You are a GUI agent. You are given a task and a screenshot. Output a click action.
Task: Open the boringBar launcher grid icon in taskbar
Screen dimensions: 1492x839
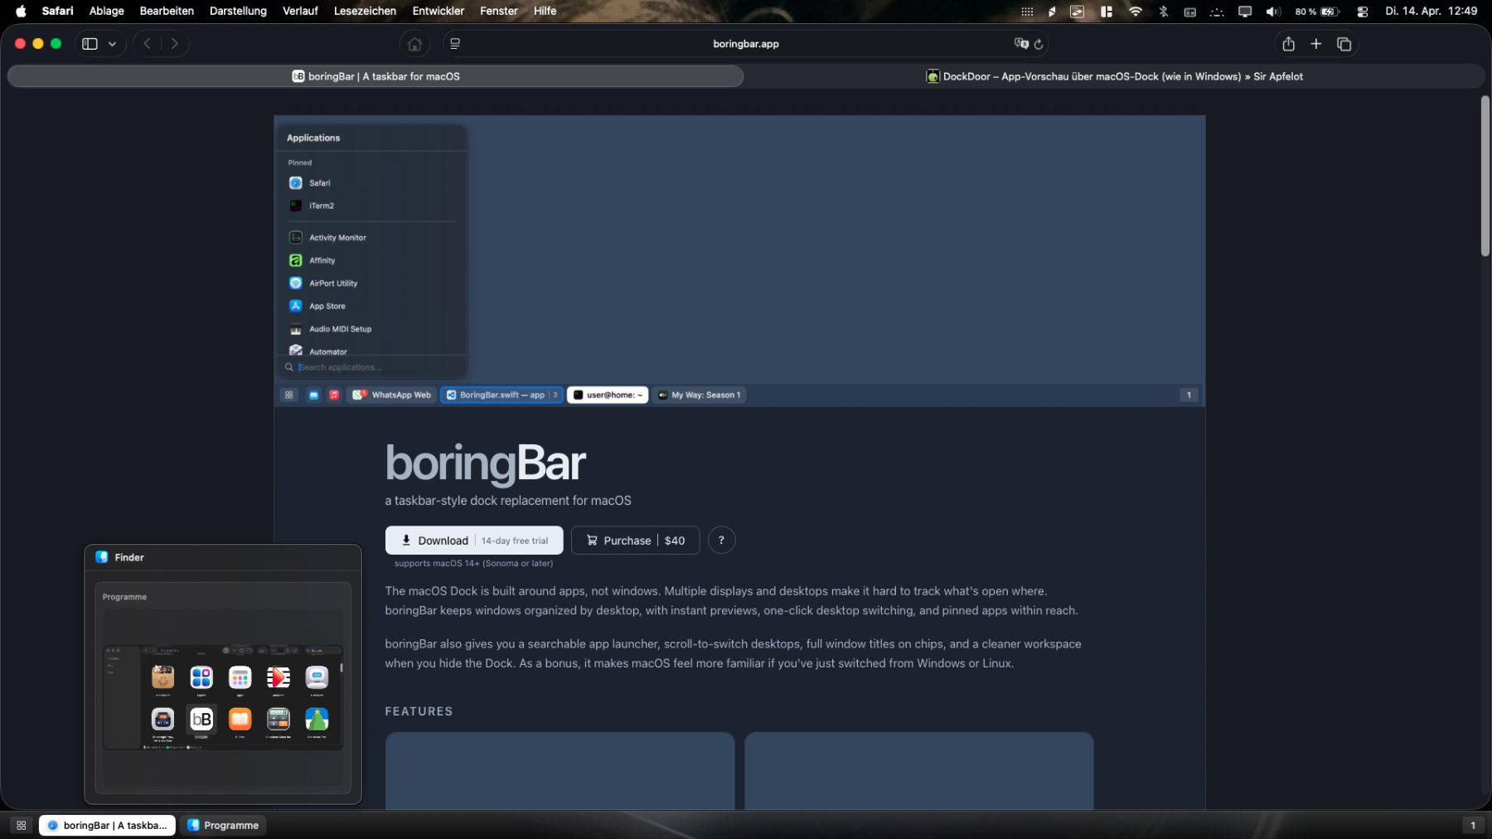click(22, 826)
